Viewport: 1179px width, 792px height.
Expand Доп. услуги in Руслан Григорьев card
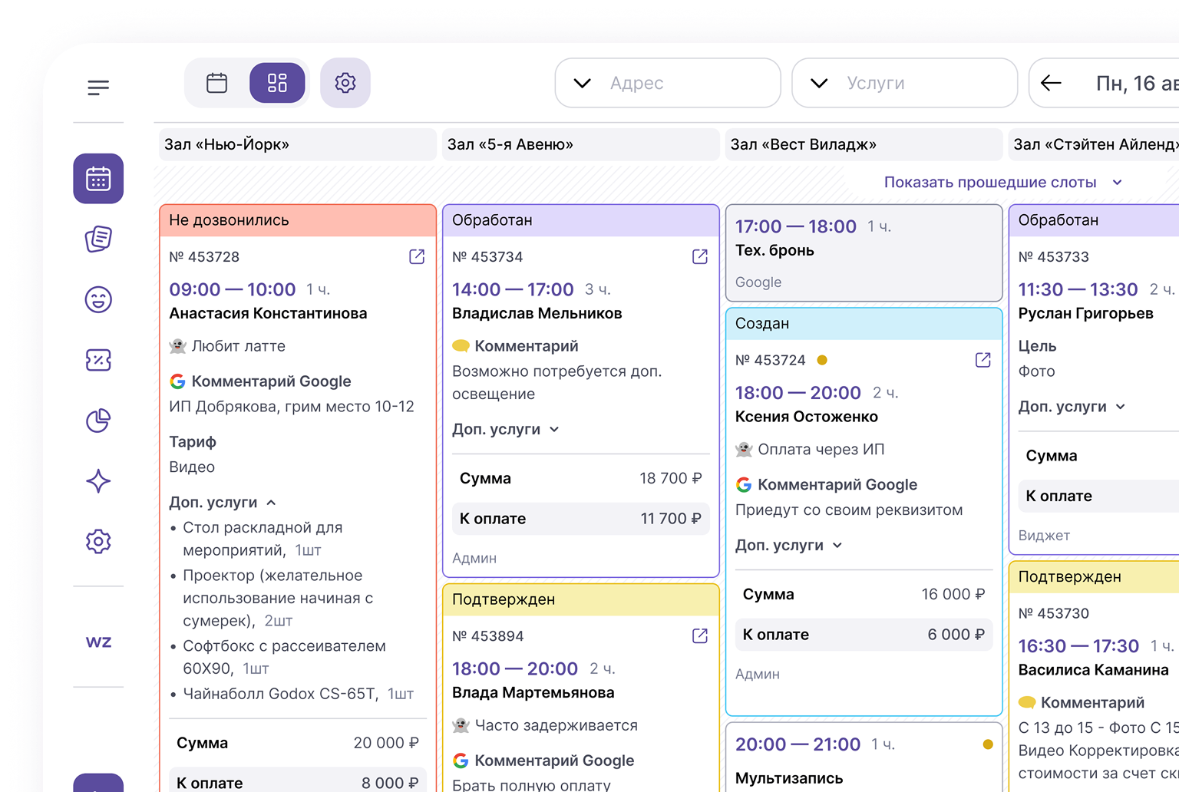click(1072, 407)
